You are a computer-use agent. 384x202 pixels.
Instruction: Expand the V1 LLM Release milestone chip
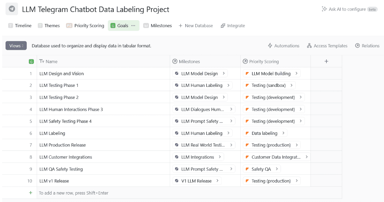click(x=217, y=181)
